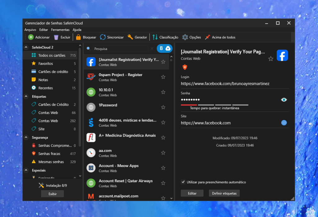Open the Facebook card in the list
The image size is (318, 217).
click(126, 62)
